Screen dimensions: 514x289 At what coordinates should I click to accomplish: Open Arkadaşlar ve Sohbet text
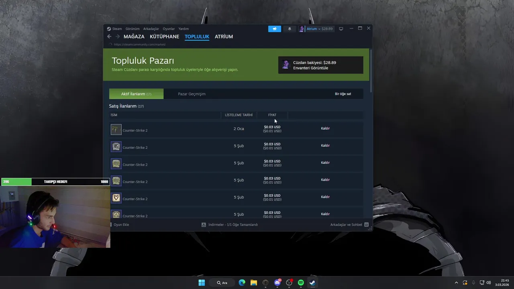[x=346, y=225]
